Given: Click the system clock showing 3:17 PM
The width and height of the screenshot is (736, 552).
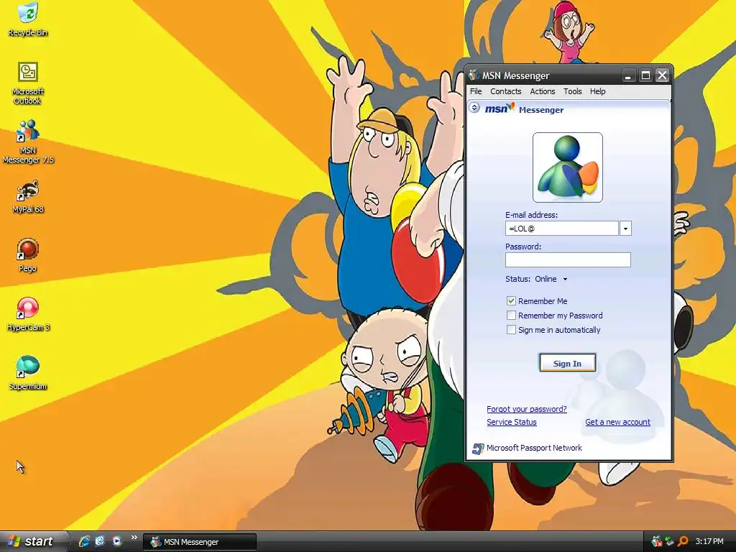Looking at the screenshot, I should click(x=709, y=542).
